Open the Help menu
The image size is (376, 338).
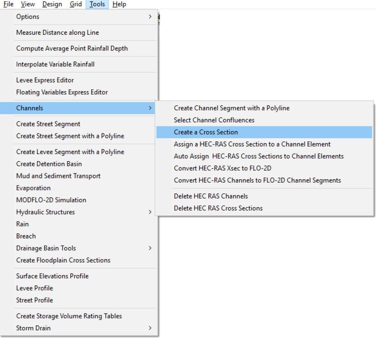[x=119, y=4]
